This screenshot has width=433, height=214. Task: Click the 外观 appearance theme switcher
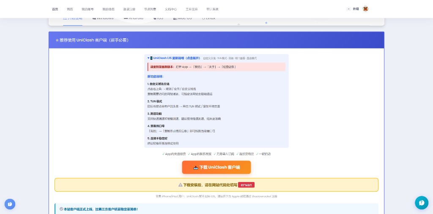pos(353,9)
